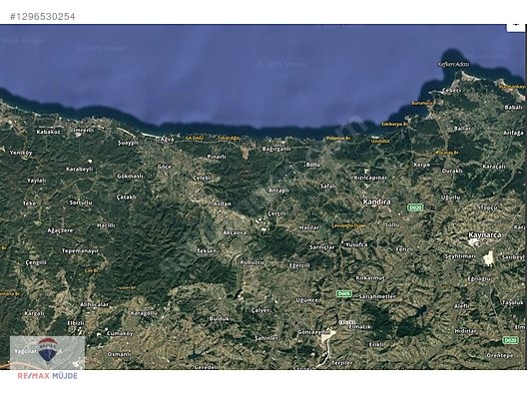Click the Kabakoz village label
Viewport: 527px width, 395px height.
[48, 132]
